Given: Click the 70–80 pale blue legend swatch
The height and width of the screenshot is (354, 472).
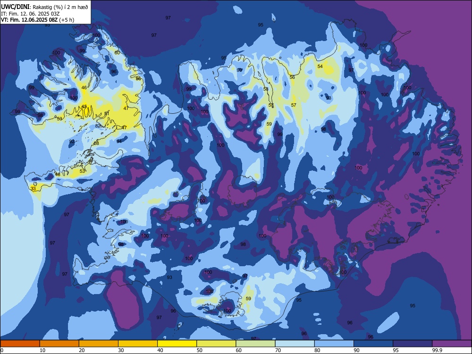Looking at the screenshot, I should [x=295, y=344].
